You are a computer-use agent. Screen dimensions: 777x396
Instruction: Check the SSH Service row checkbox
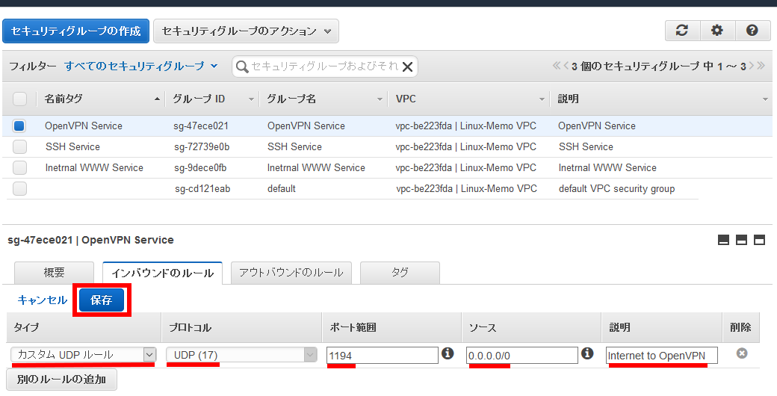click(20, 146)
